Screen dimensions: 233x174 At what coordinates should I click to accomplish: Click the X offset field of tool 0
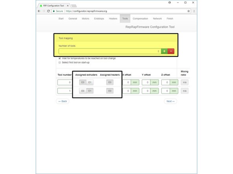click(126, 82)
